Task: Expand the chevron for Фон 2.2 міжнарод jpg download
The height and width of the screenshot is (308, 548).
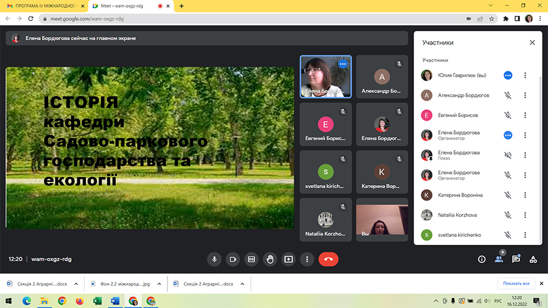Action: (159, 284)
